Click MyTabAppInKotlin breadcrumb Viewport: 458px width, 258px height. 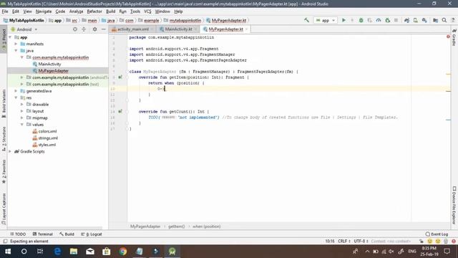[x=24, y=21]
